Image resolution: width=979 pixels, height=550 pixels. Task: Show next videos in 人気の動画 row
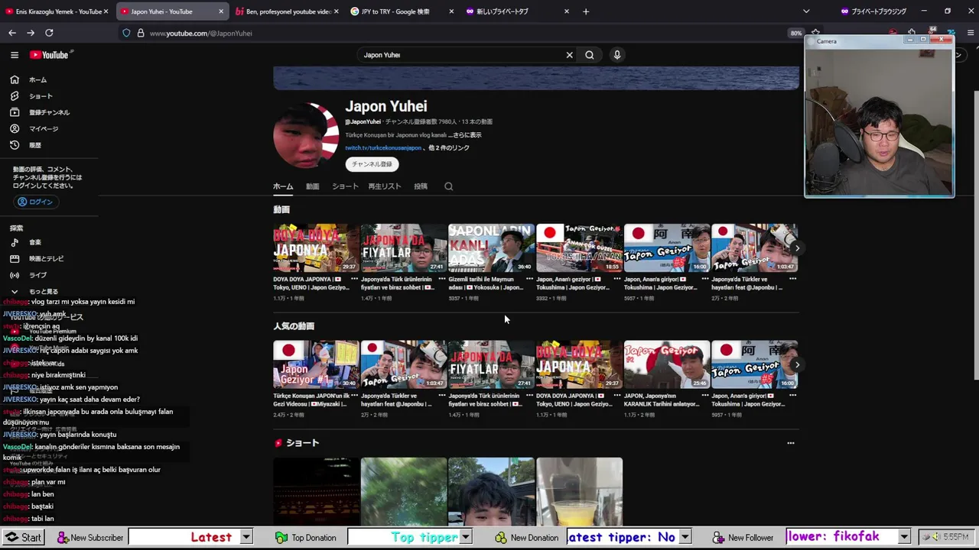[797, 365]
